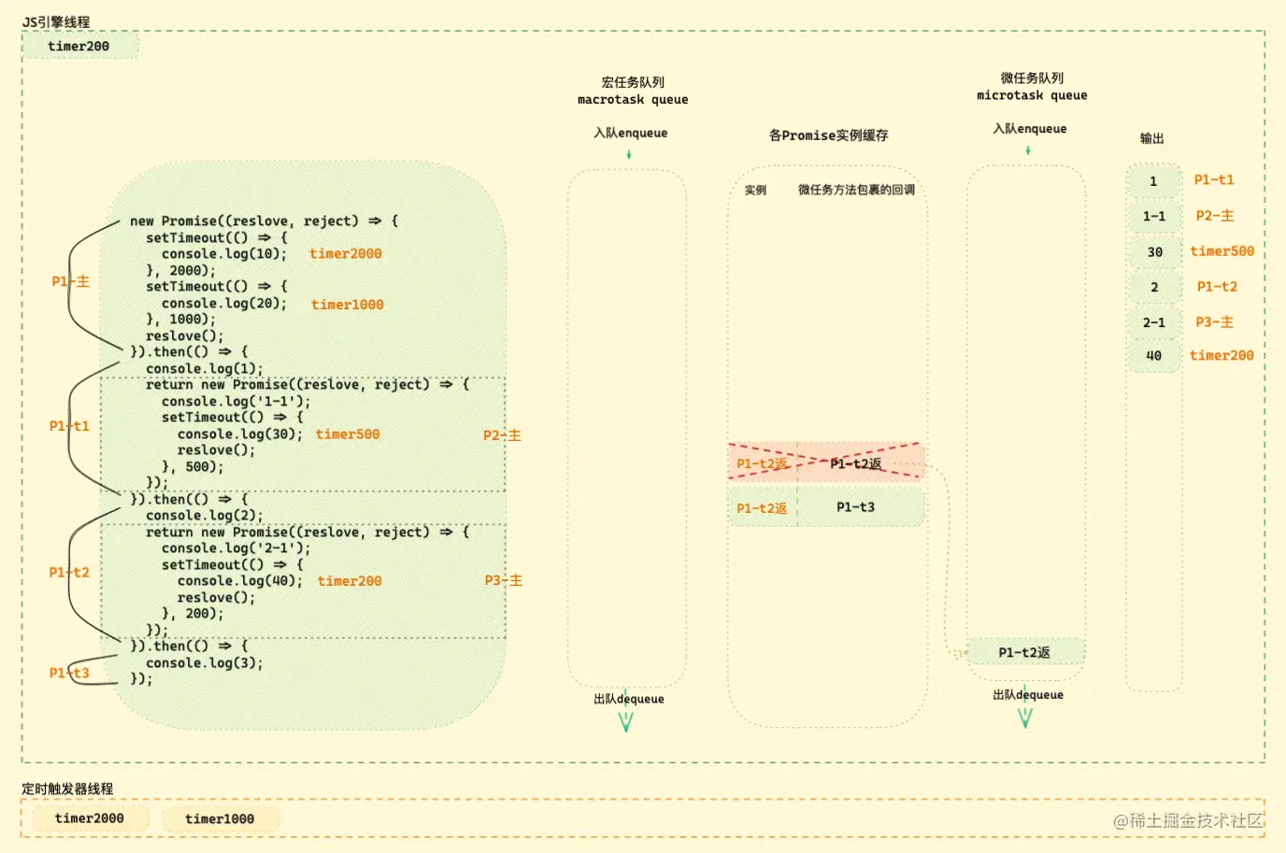Click the 'P2-主' label beside output 1-1
Image resolution: width=1286 pixels, height=853 pixels.
pos(1215,215)
